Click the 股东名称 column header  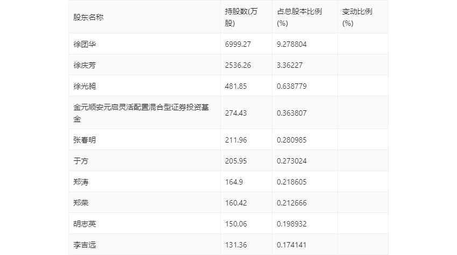pyautogui.click(x=88, y=17)
